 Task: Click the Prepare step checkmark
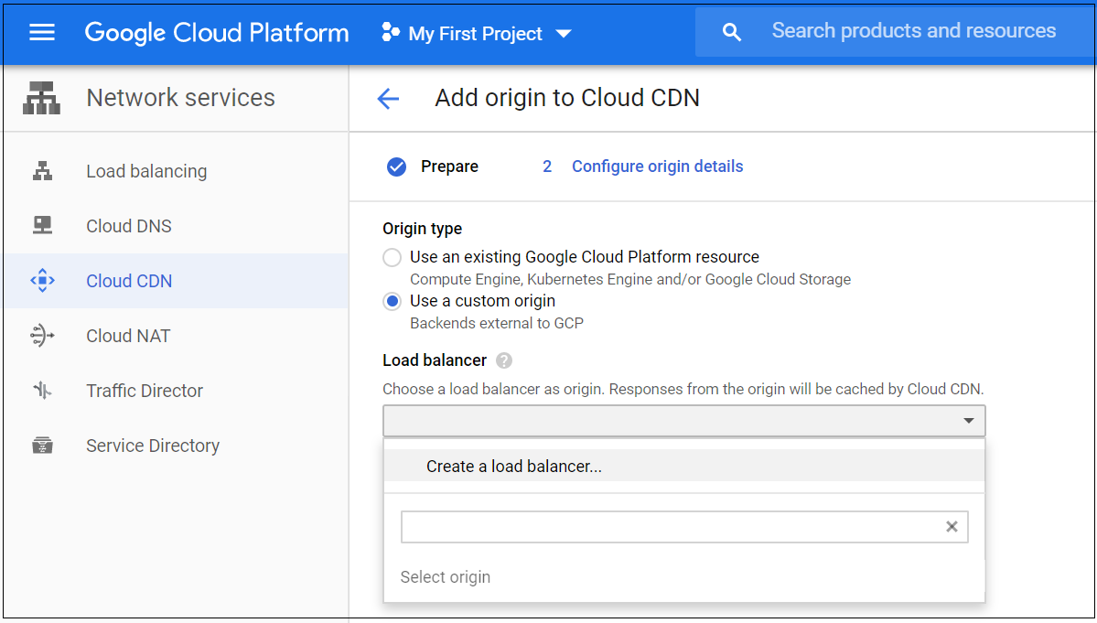(x=396, y=166)
